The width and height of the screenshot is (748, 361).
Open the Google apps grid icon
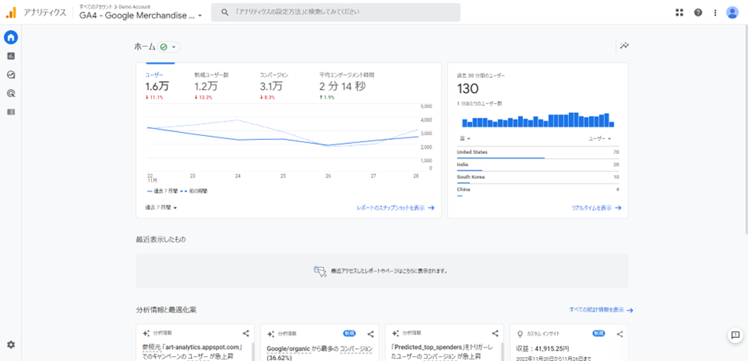pyautogui.click(x=679, y=13)
